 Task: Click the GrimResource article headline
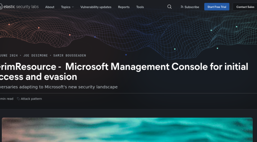(x=124, y=72)
